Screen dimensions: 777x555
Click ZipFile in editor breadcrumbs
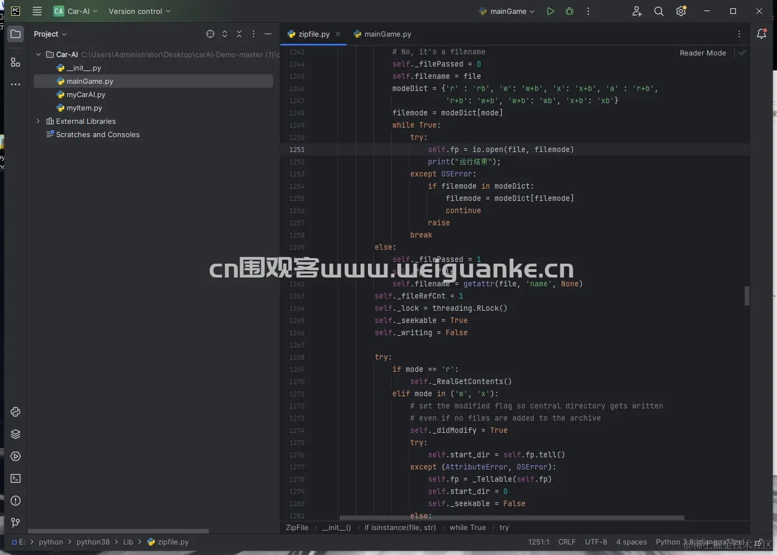[297, 527]
